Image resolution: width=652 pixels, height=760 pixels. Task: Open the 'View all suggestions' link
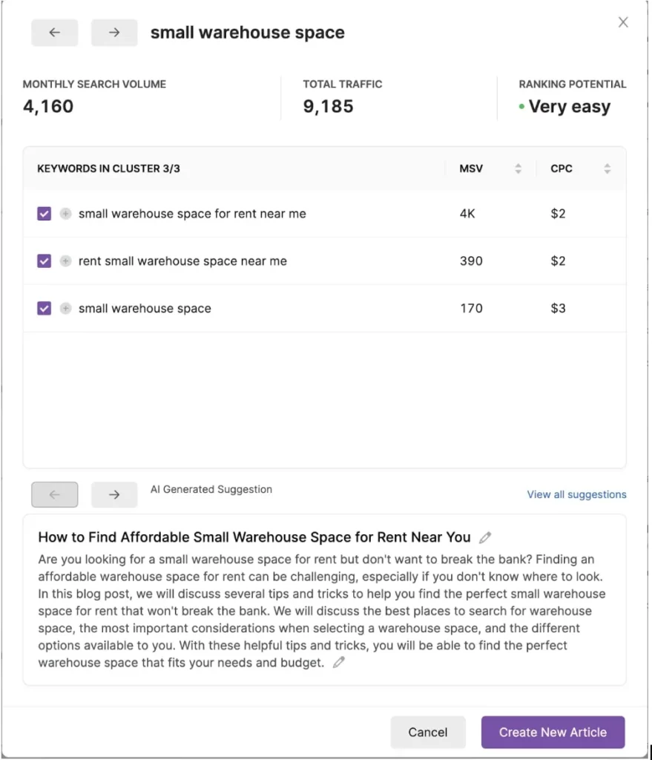click(x=576, y=494)
